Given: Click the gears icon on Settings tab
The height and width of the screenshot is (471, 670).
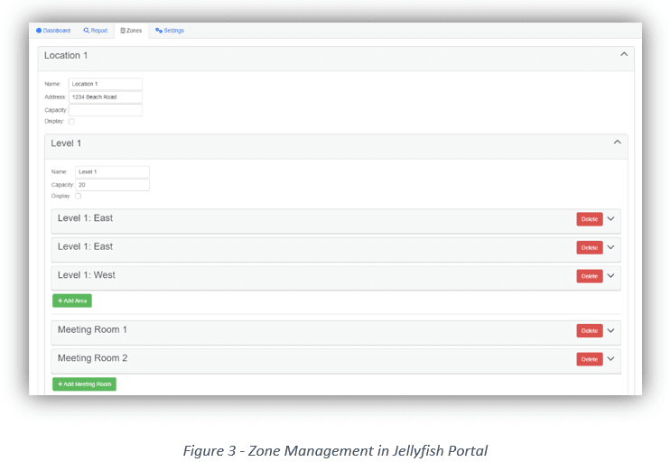Looking at the screenshot, I should coord(159,31).
